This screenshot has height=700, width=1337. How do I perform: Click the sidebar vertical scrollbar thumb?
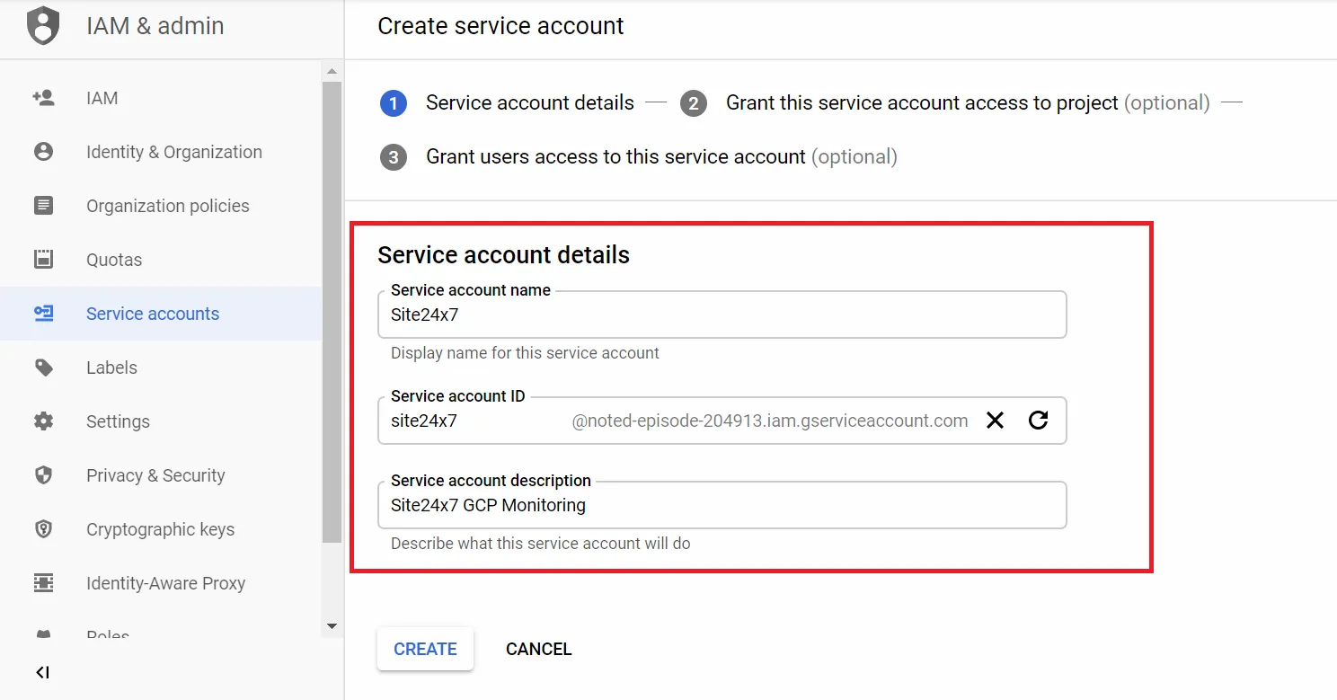coord(332,313)
